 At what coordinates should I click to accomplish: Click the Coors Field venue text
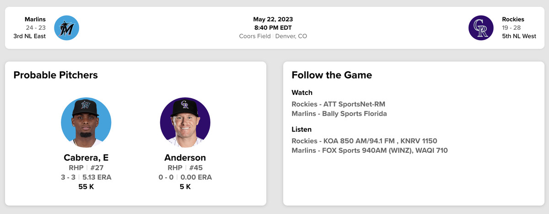pyautogui.click(x=255, y=36)
